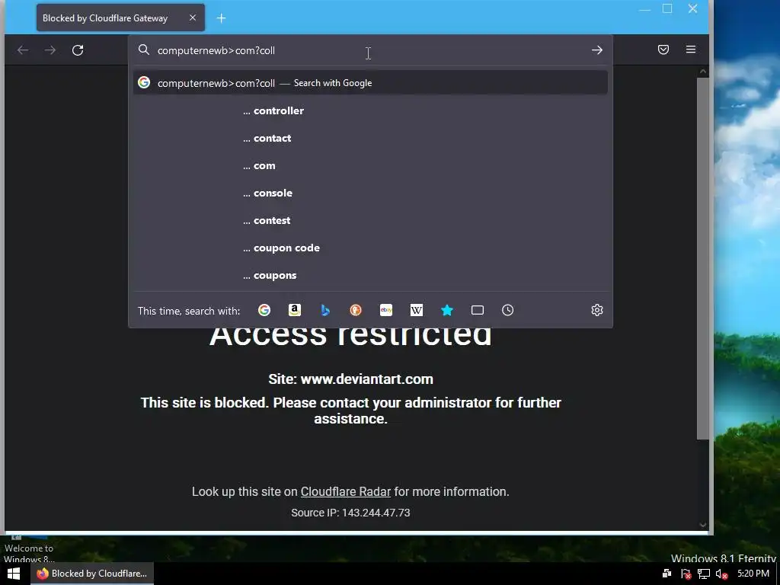Click the taskbar clock showing 5:20 PM

pyautogui.click(x=753, y=574)
